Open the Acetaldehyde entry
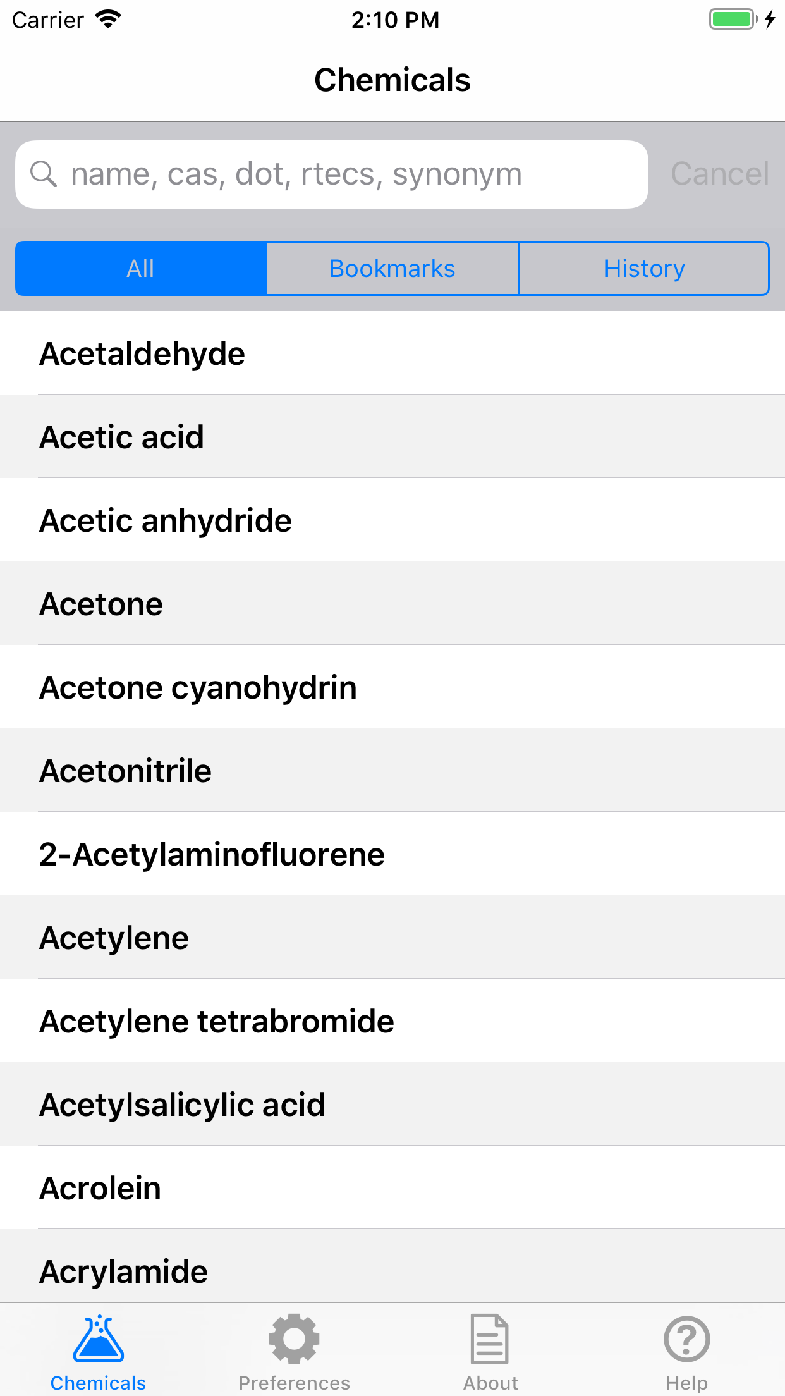The height and width of the screenshot is (1396, 785). [392, 354]
